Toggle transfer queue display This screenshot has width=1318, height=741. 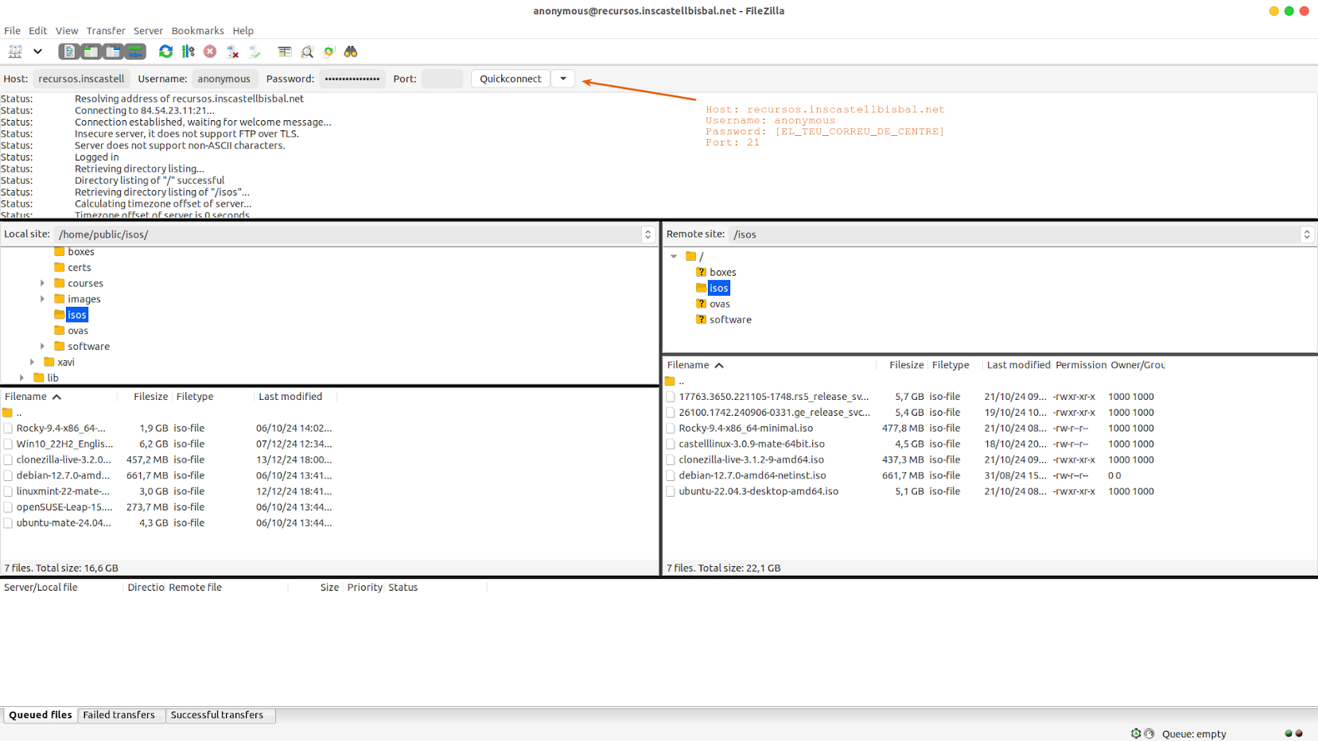pyautogui.click(x=135, y=52)
